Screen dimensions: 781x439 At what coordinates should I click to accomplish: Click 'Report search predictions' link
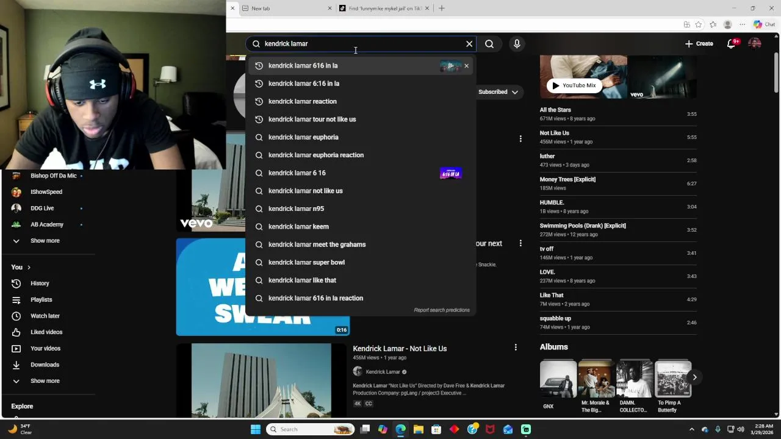442,310
